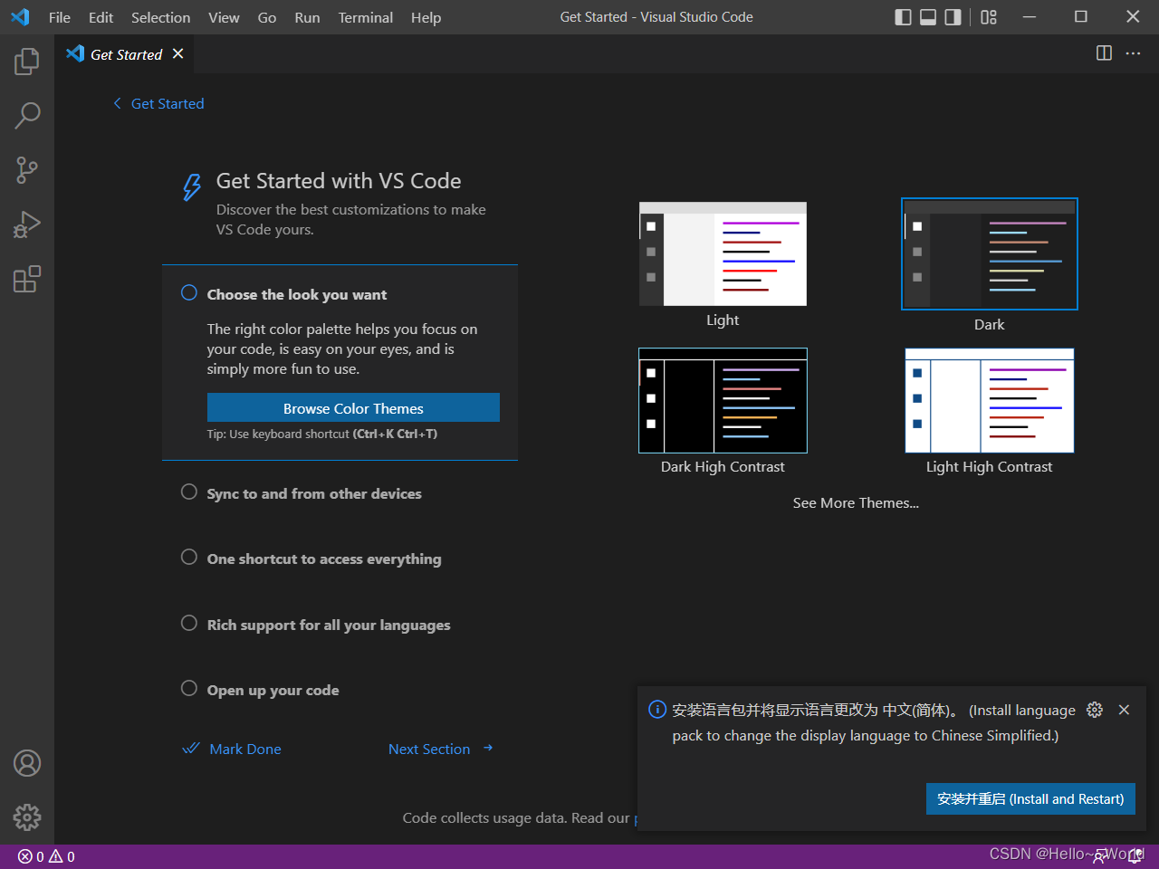Open the Extensions marketplace icon

pyautogui.click(x=26, y=279)
